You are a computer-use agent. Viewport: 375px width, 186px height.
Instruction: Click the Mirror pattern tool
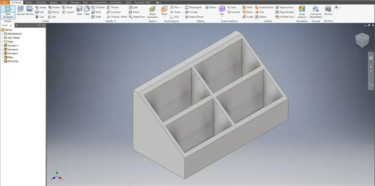(210, 7)
